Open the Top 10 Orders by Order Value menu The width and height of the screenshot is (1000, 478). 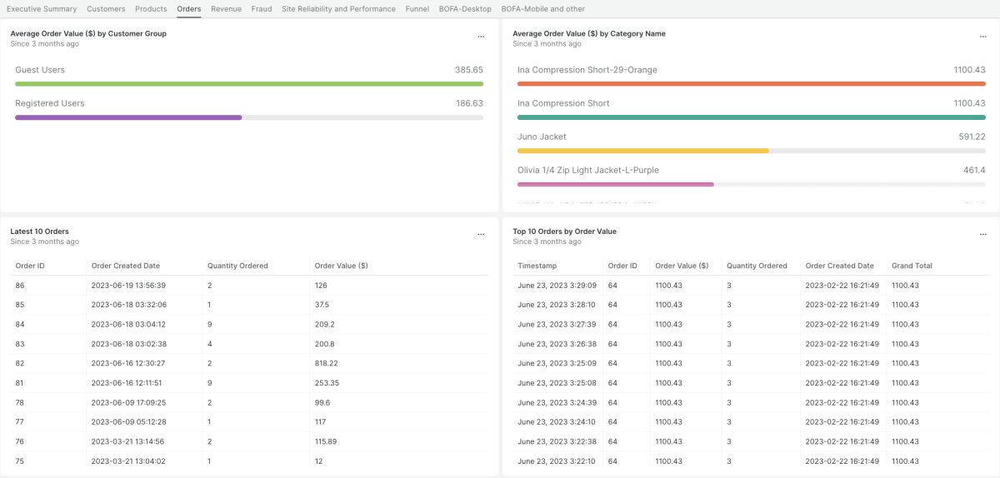[x=983, y=235]
